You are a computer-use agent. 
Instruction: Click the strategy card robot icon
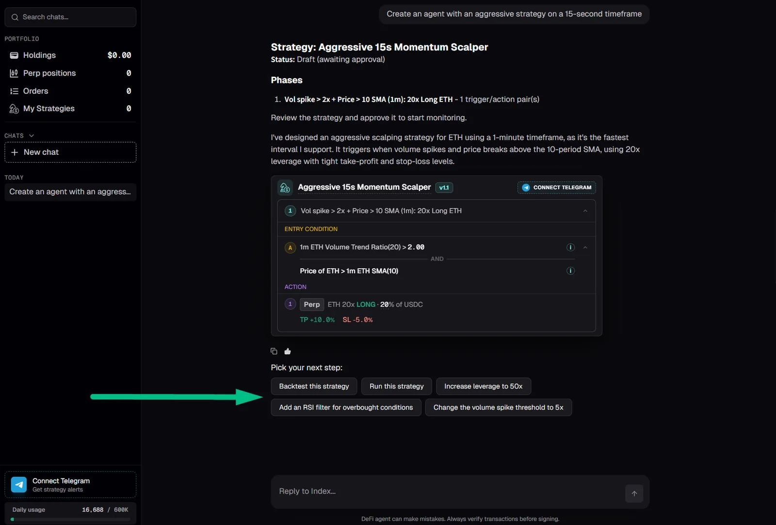285,187
